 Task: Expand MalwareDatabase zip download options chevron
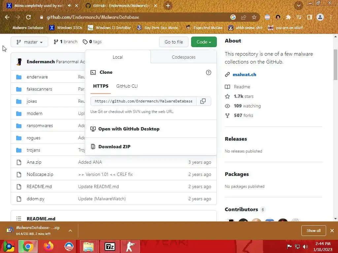coord(70,231)
